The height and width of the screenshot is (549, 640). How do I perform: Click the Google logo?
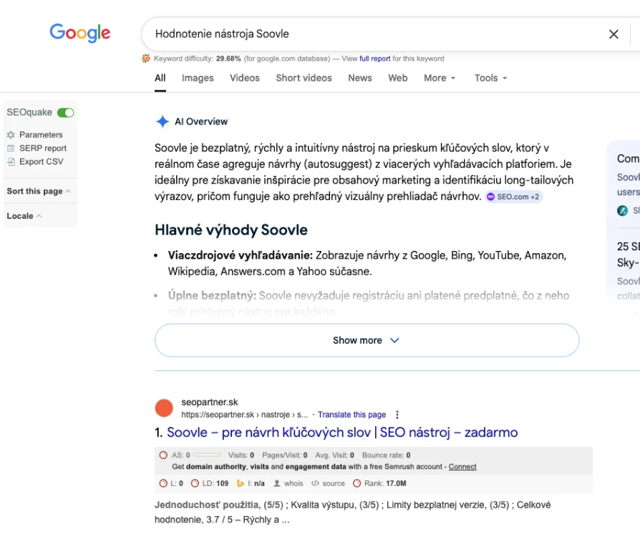coord(80,33)
